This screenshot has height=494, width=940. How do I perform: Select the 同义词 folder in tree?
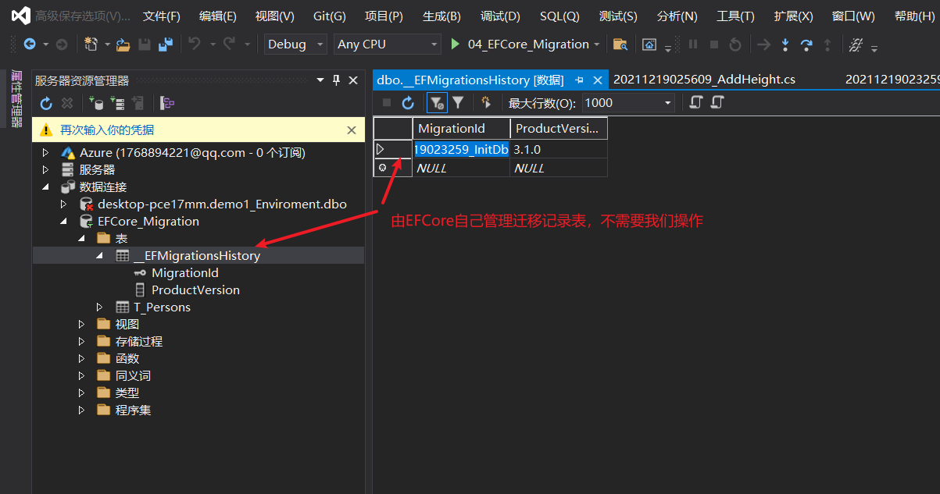(x=133, y=376)
